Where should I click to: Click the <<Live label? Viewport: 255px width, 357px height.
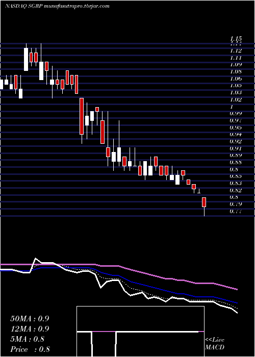click(215, 340)
